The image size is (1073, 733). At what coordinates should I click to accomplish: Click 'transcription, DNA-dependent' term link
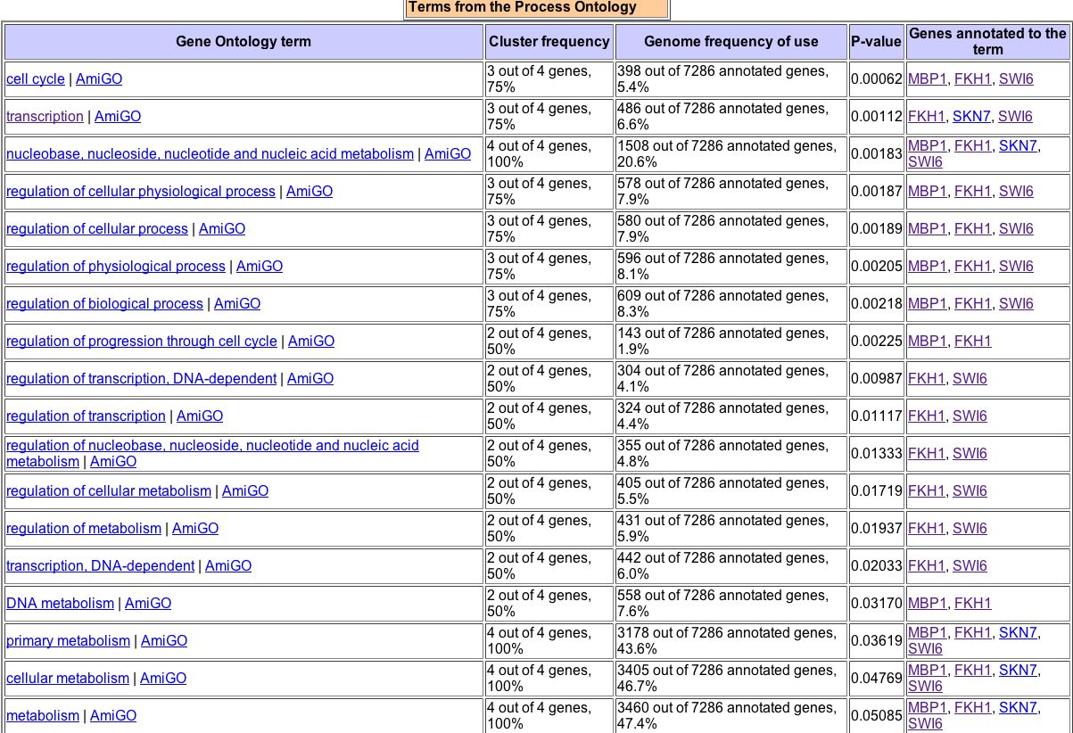[x=100, y=566]
